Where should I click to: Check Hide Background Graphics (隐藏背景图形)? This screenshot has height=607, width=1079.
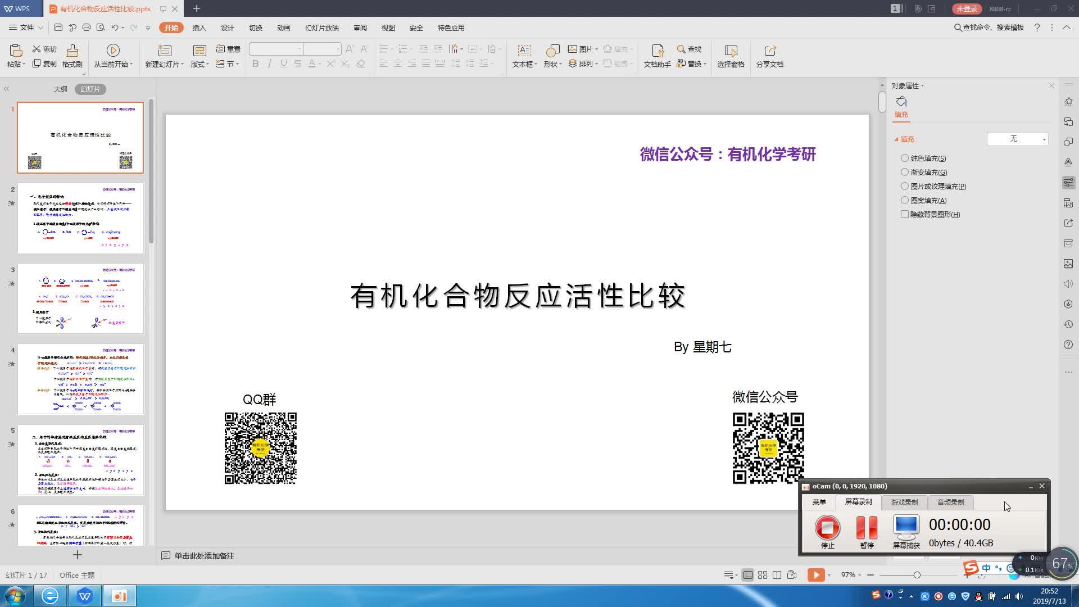click(x=904, y=214)
